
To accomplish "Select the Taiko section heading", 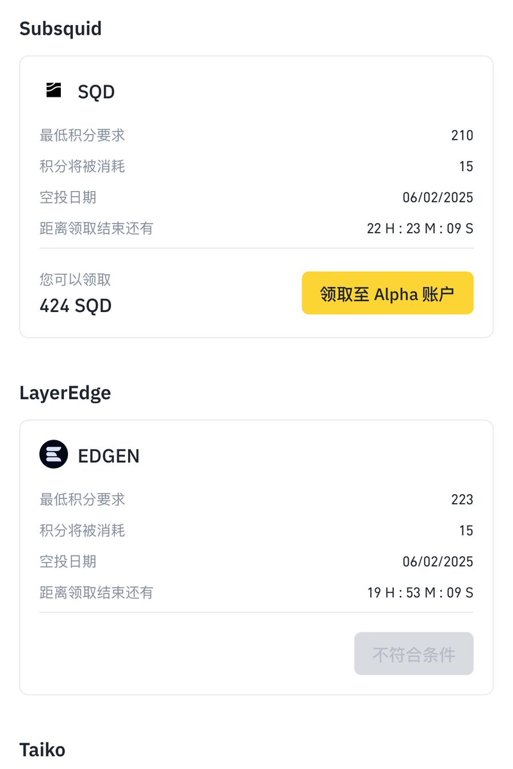I will (42, 749).
